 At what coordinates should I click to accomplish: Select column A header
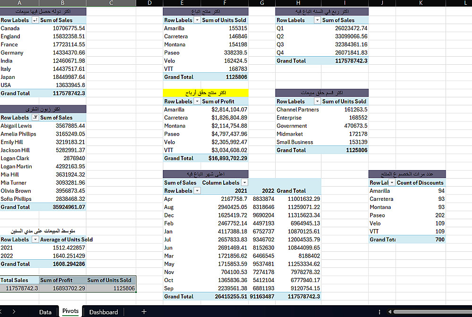pyautogui.click(x=19, y=3)
